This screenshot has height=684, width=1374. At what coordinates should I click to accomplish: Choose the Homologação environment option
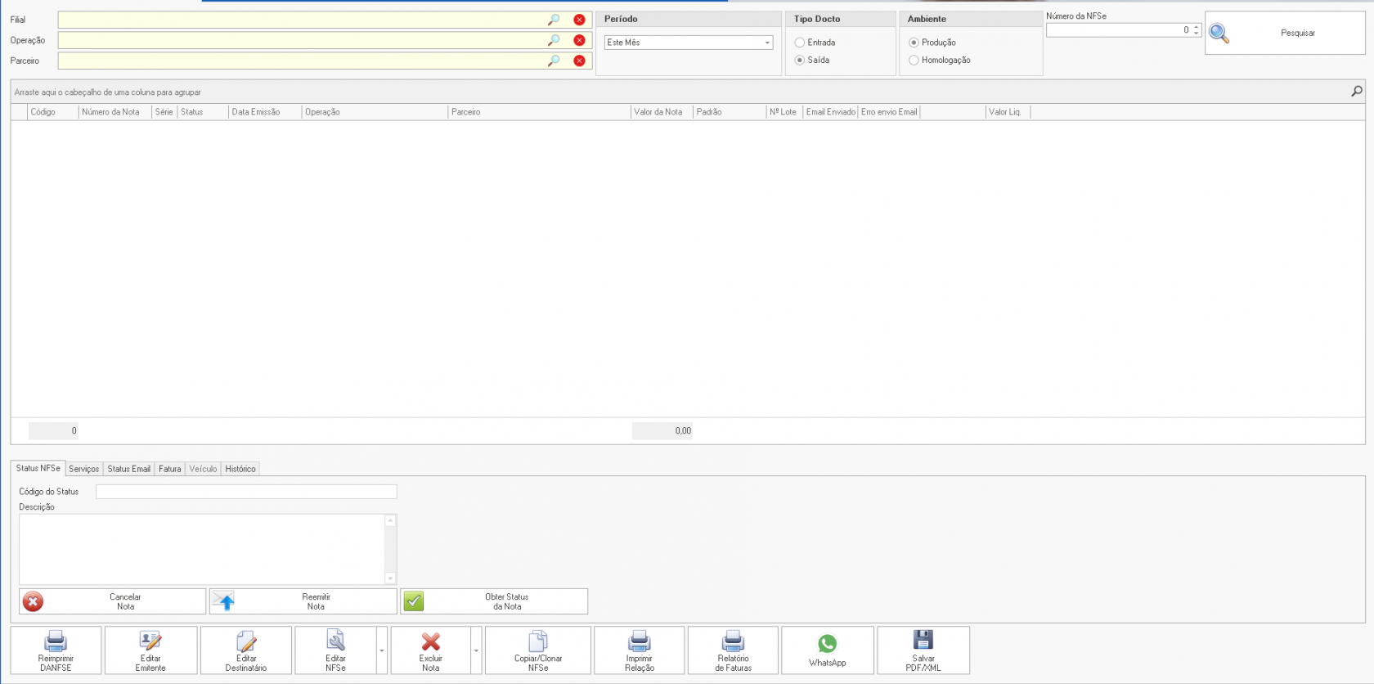(914, 61)
